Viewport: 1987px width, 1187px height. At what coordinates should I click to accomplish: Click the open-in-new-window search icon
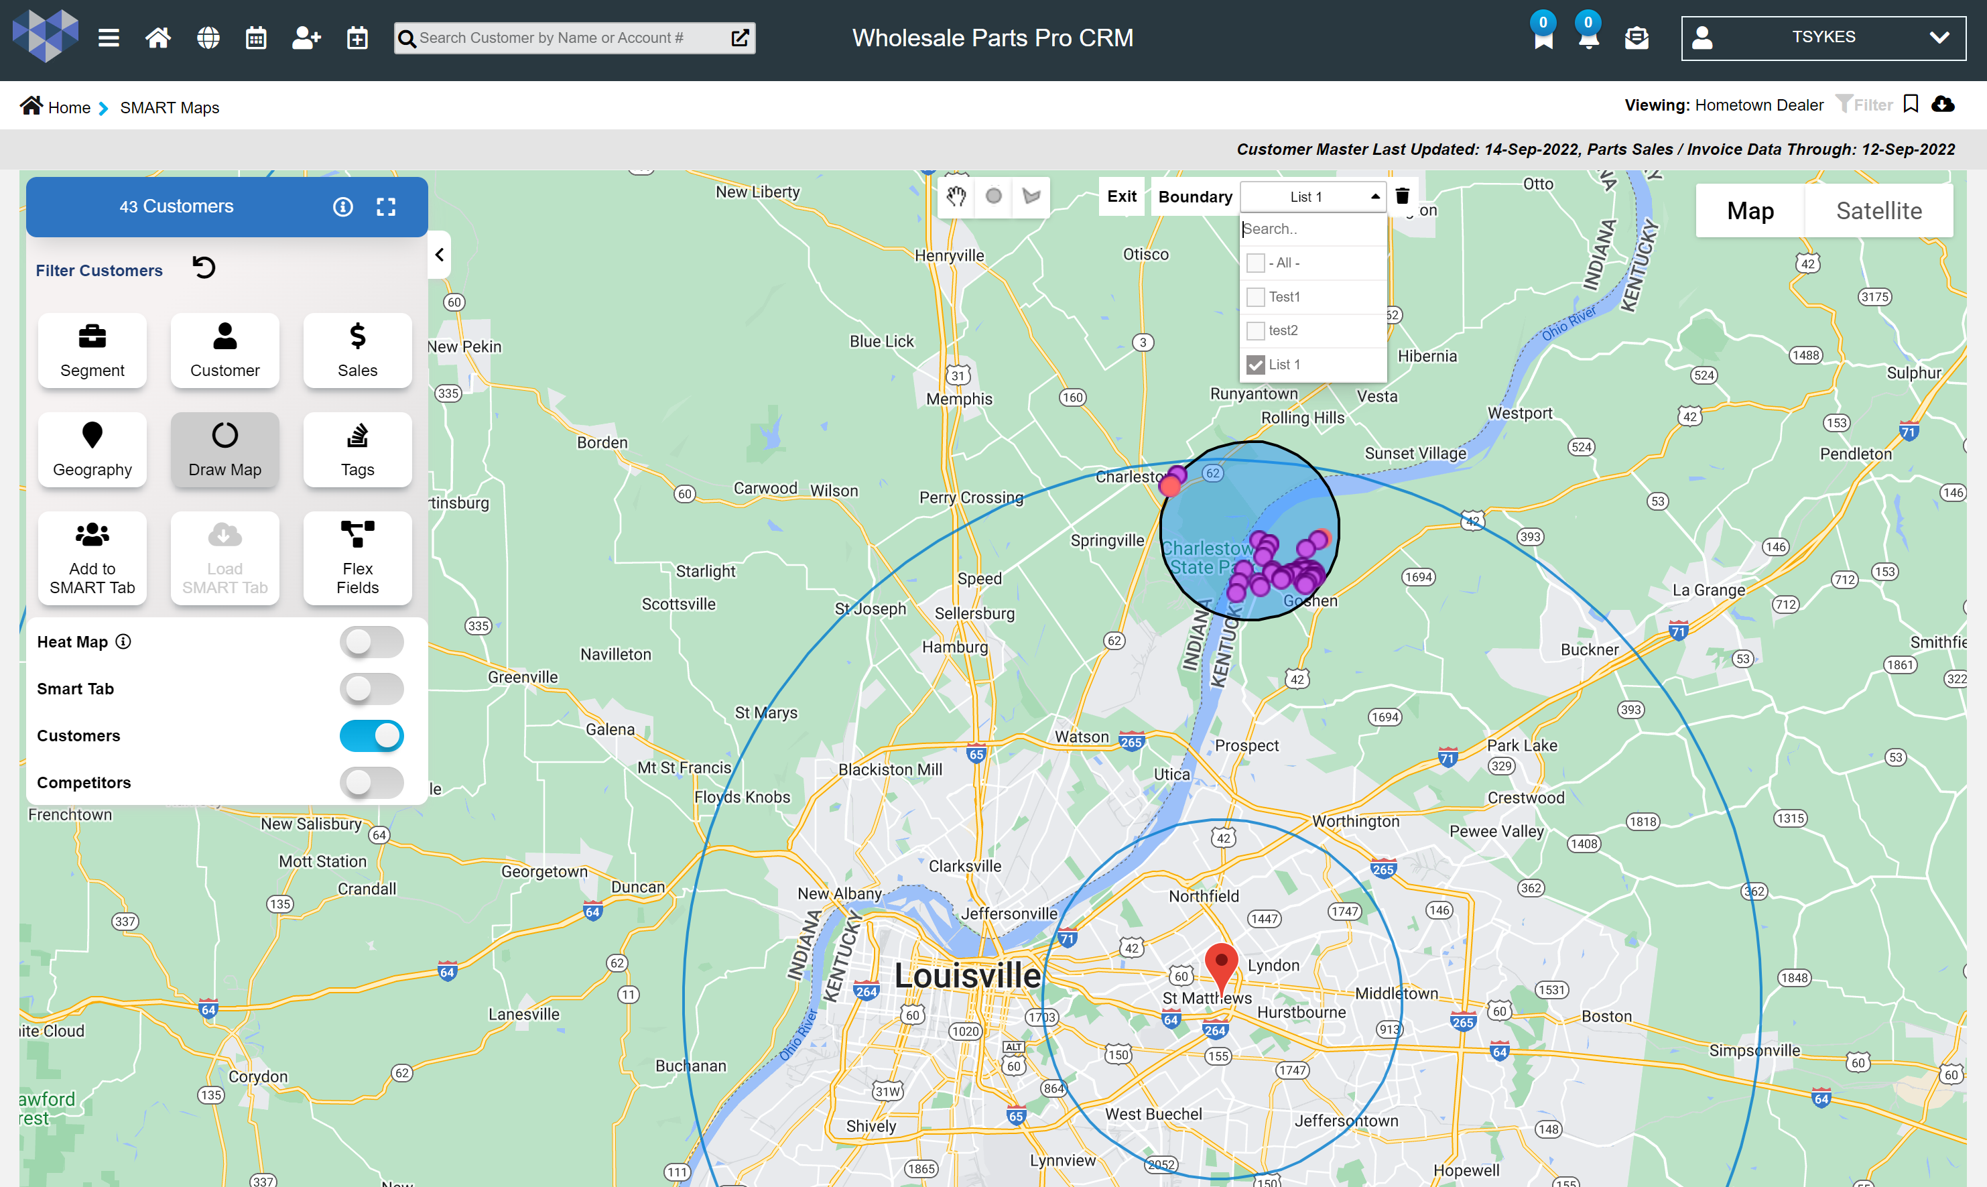[x=740, y=38]
